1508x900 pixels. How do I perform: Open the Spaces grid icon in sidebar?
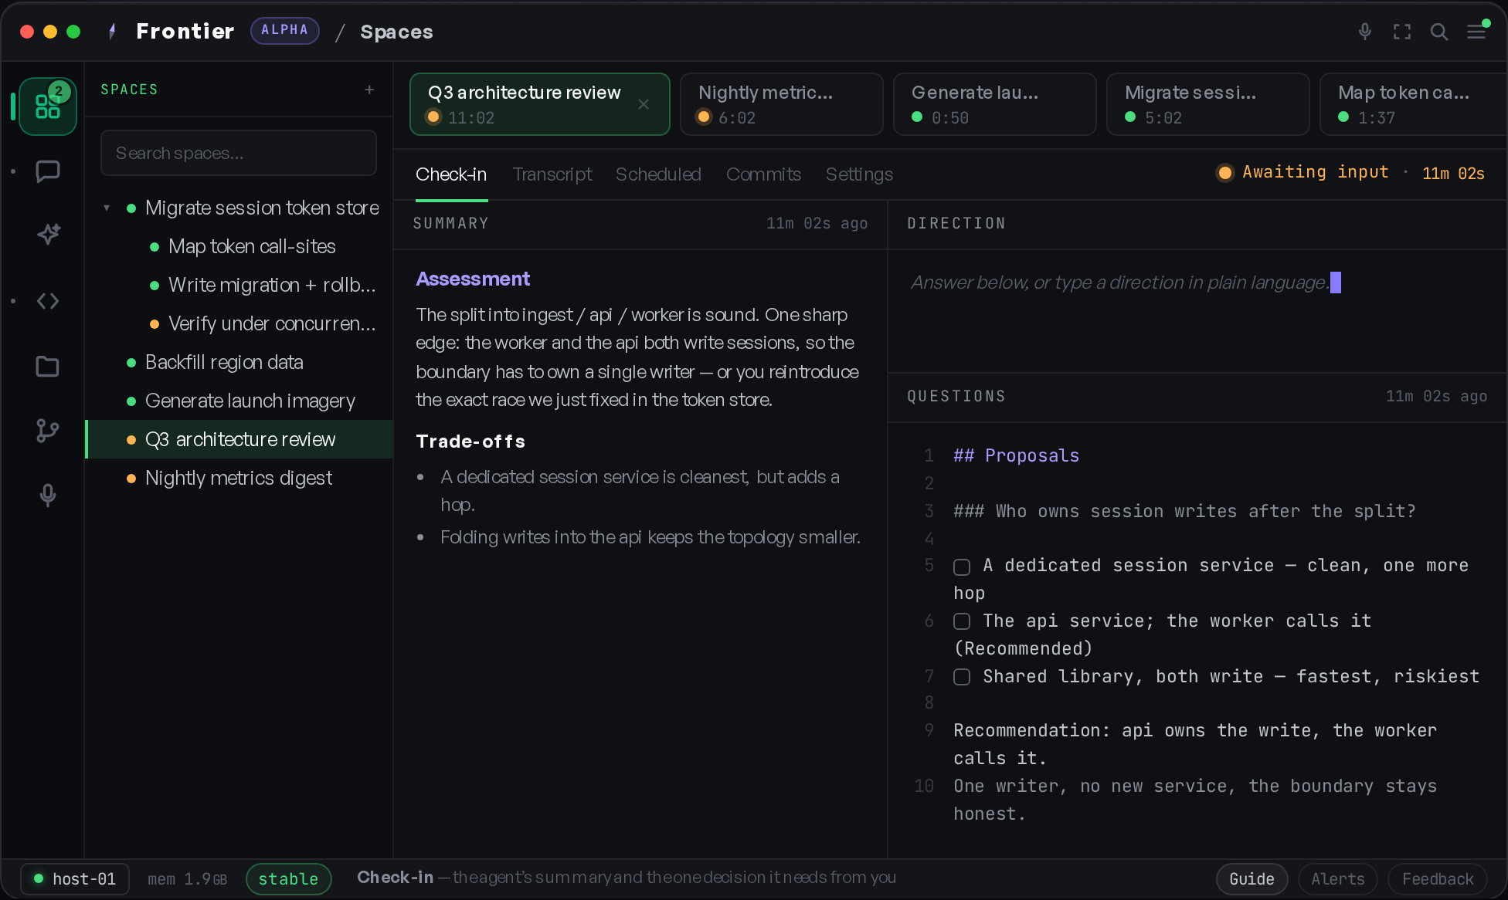click(47, 107)
